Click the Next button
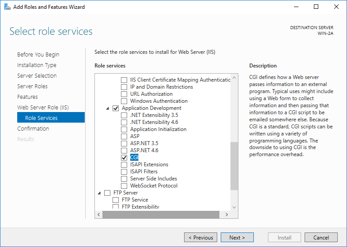347x247 pixels. pyautogui.click(x=237, y=238)
